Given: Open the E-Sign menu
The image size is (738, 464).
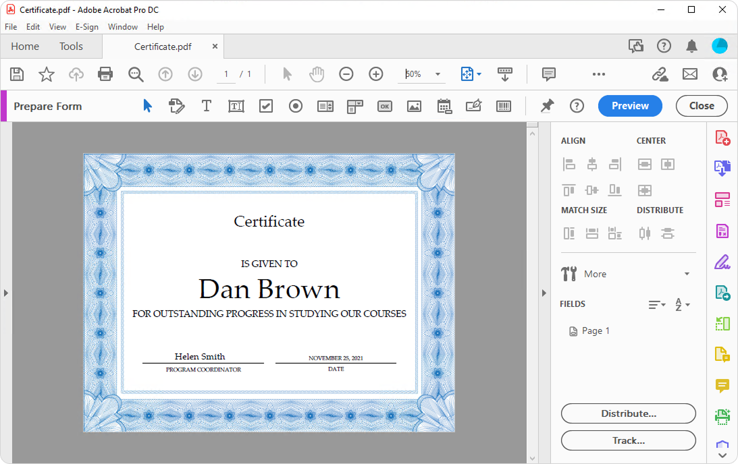Looking at the screenshot, I should 87,27.
